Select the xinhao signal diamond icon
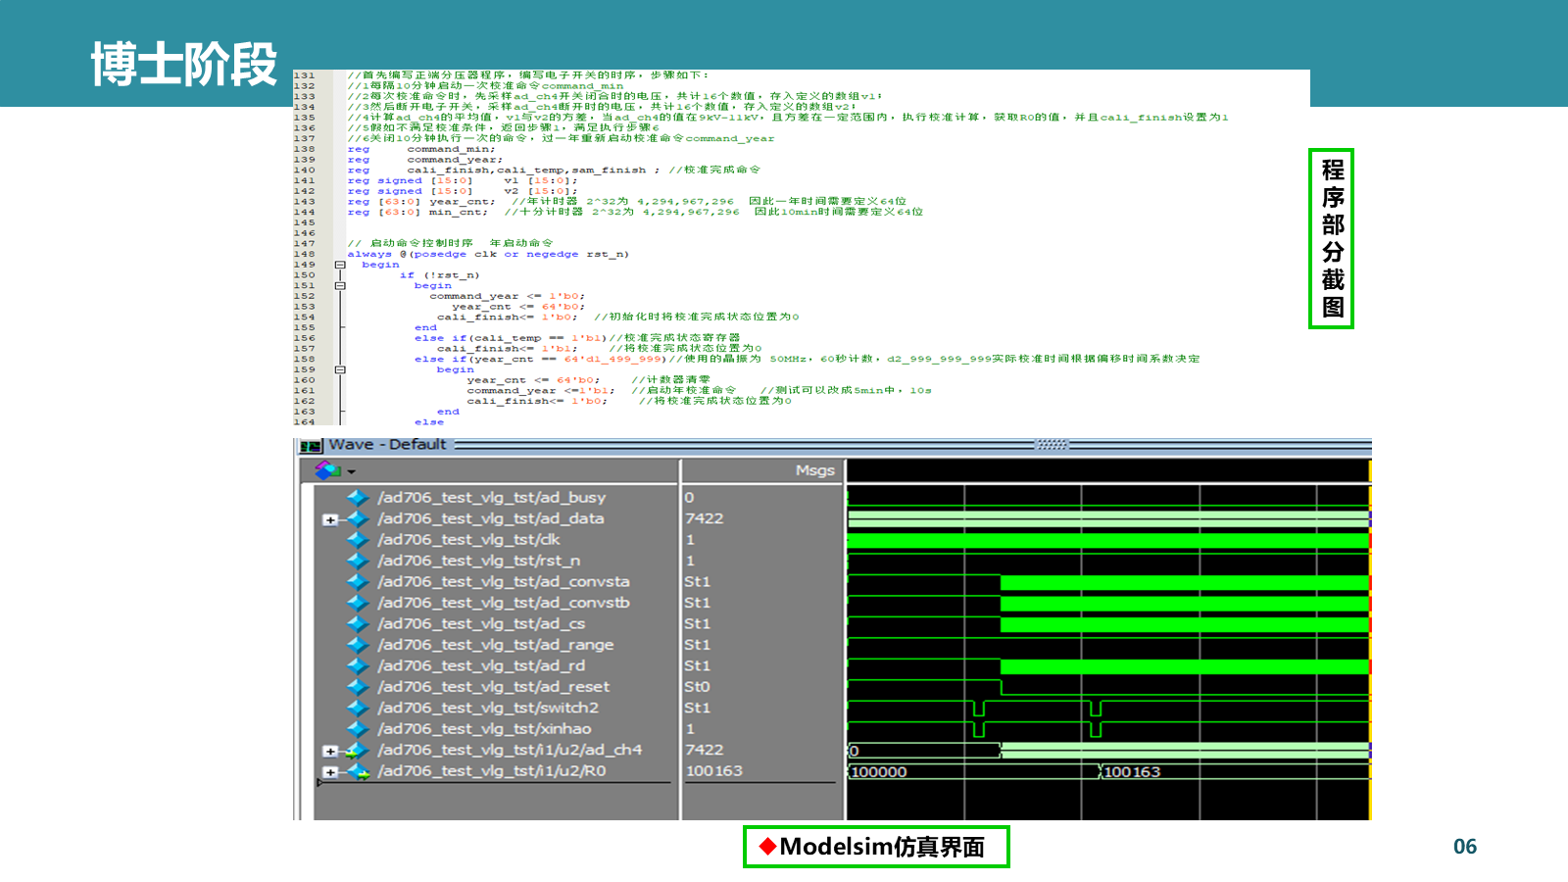The width and height of the screenshot is (1568, 882). pyautogui.click(x=358, y=729)
